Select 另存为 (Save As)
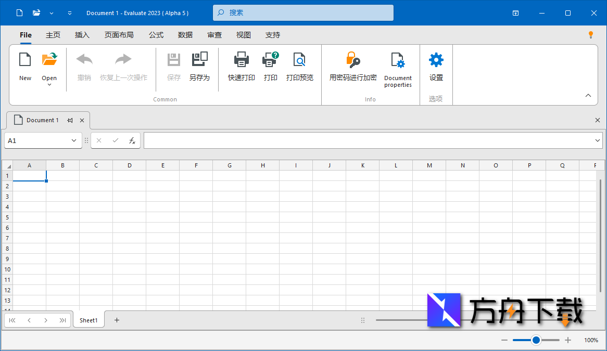607x351 pixels. pos(200,68)
